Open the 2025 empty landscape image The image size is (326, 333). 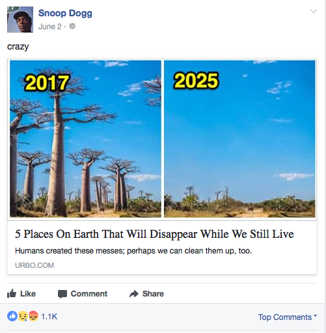pyautogui.click(x=239, y=139)
